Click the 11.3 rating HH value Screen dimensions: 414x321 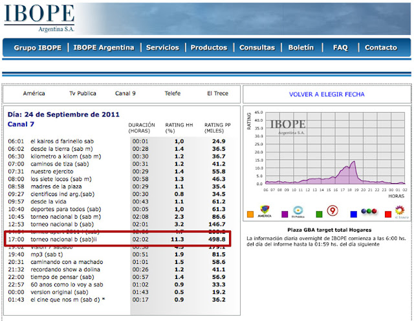click(177, 239)
